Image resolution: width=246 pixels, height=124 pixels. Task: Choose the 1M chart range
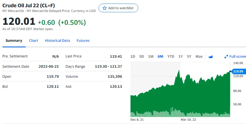coord(151,57)
